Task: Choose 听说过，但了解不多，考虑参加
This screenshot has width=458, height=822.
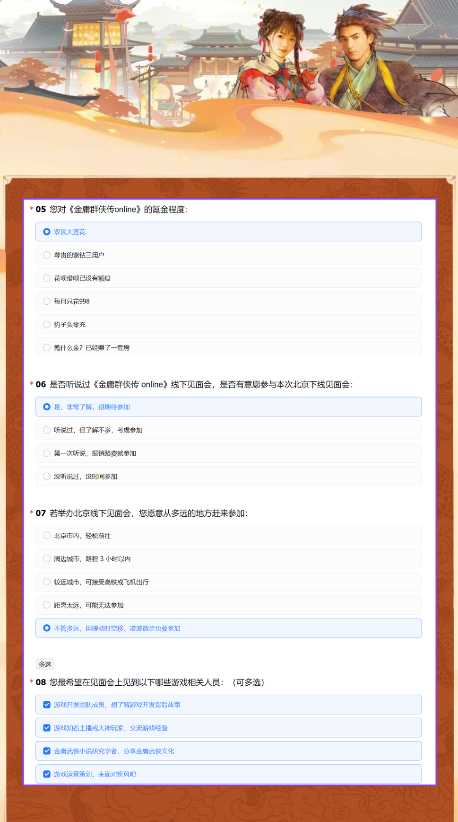Action: [x=228, y=430]
